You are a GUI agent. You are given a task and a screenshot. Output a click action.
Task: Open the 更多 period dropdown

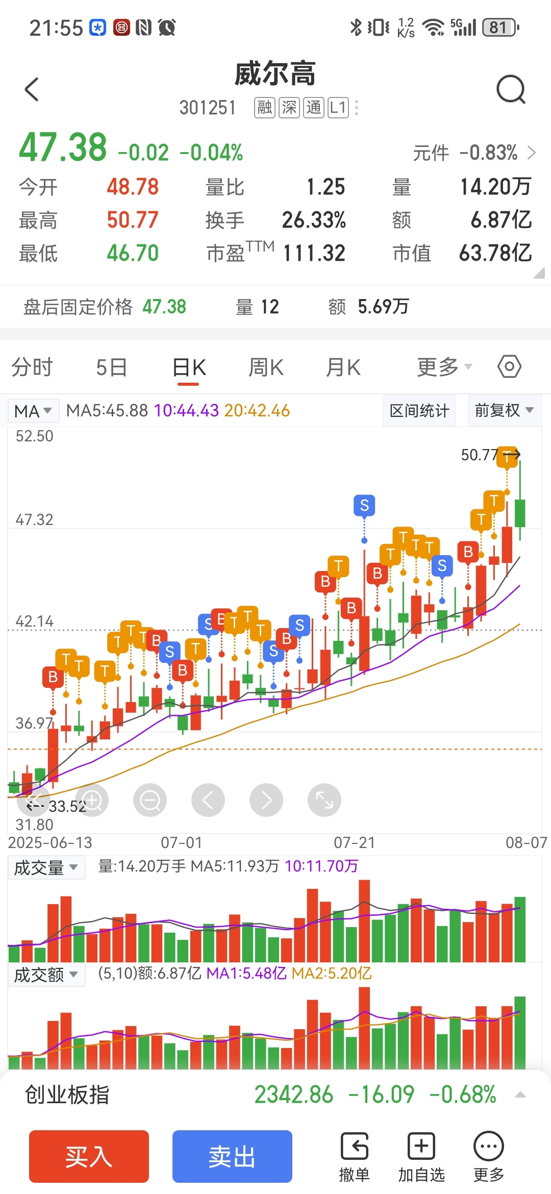pyautogui.click(x=445, y=367)
